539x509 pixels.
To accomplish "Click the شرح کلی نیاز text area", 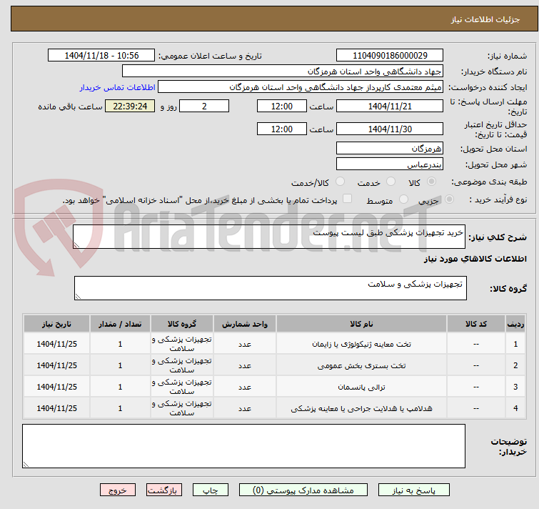I will [269, 237].
